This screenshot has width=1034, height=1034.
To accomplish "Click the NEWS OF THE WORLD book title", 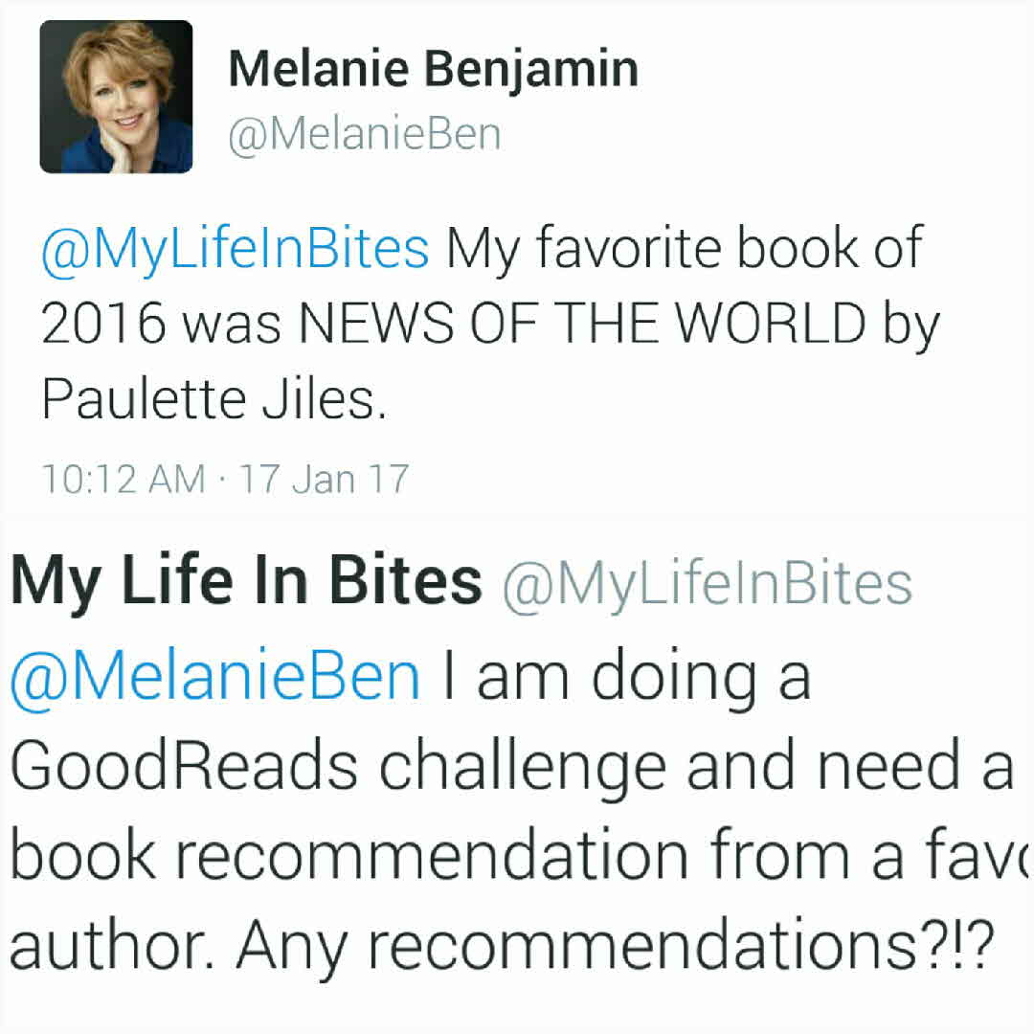I will click(582, 325).
